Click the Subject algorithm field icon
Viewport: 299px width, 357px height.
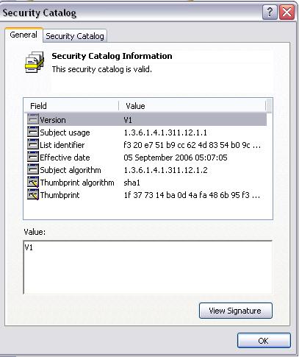[x=33, y=169]
